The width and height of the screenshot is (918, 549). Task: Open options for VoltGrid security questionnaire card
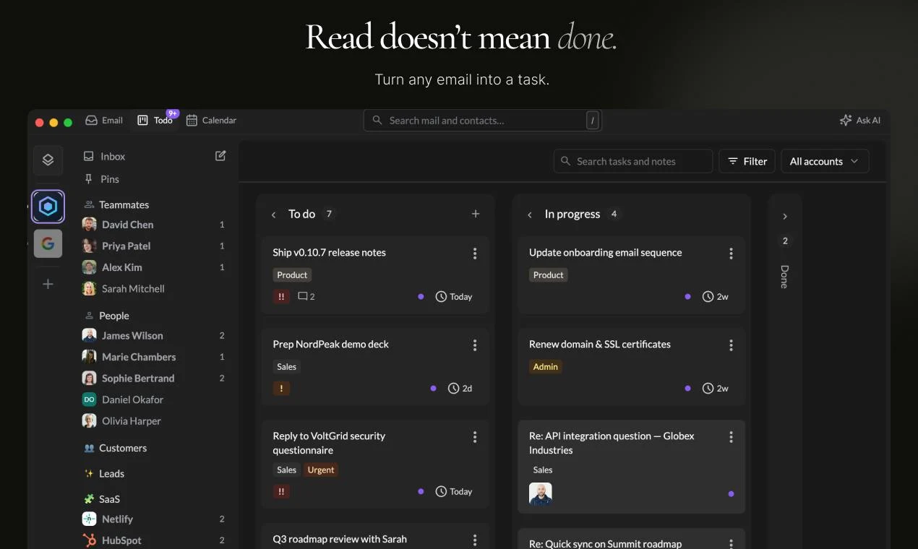(x=475, y=436)
